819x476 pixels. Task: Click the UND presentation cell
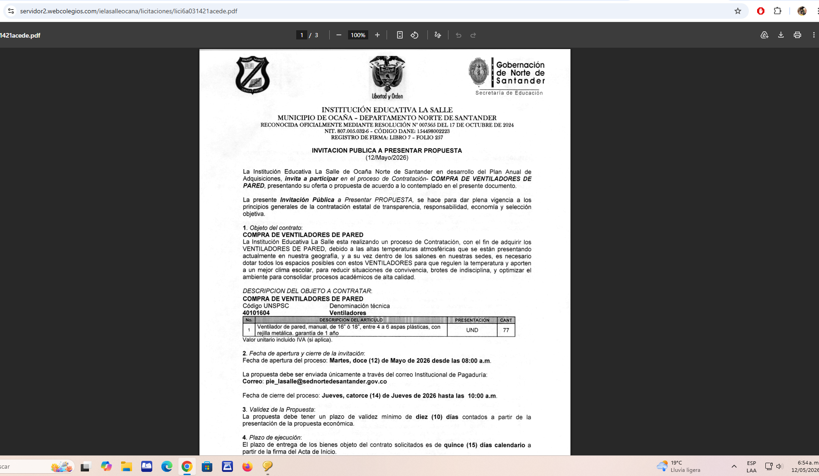point(472,330)
